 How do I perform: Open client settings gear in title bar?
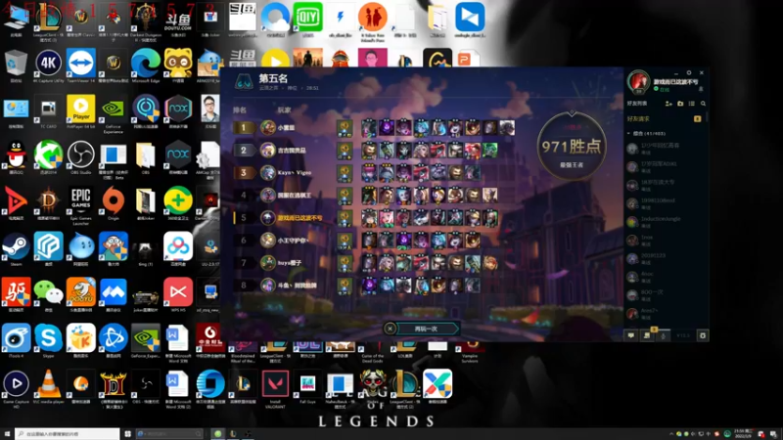pos(689,72)
